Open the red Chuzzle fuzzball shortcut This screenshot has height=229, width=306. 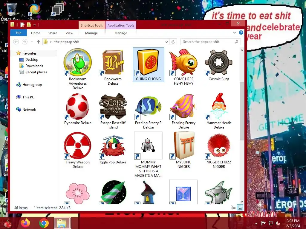coord(219,146)
